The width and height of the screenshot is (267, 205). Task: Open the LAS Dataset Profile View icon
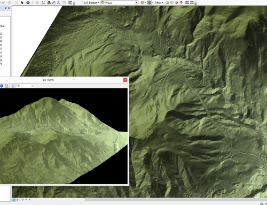tap(187, 3)
